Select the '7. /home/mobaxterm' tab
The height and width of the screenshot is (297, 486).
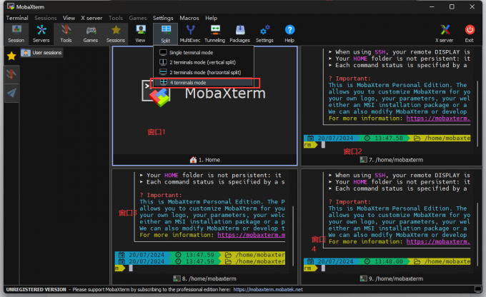point(392,160)
